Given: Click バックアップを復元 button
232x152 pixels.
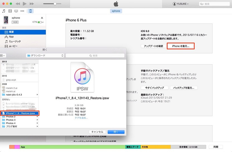Looking at the screenshot, I should pos(183,88).
